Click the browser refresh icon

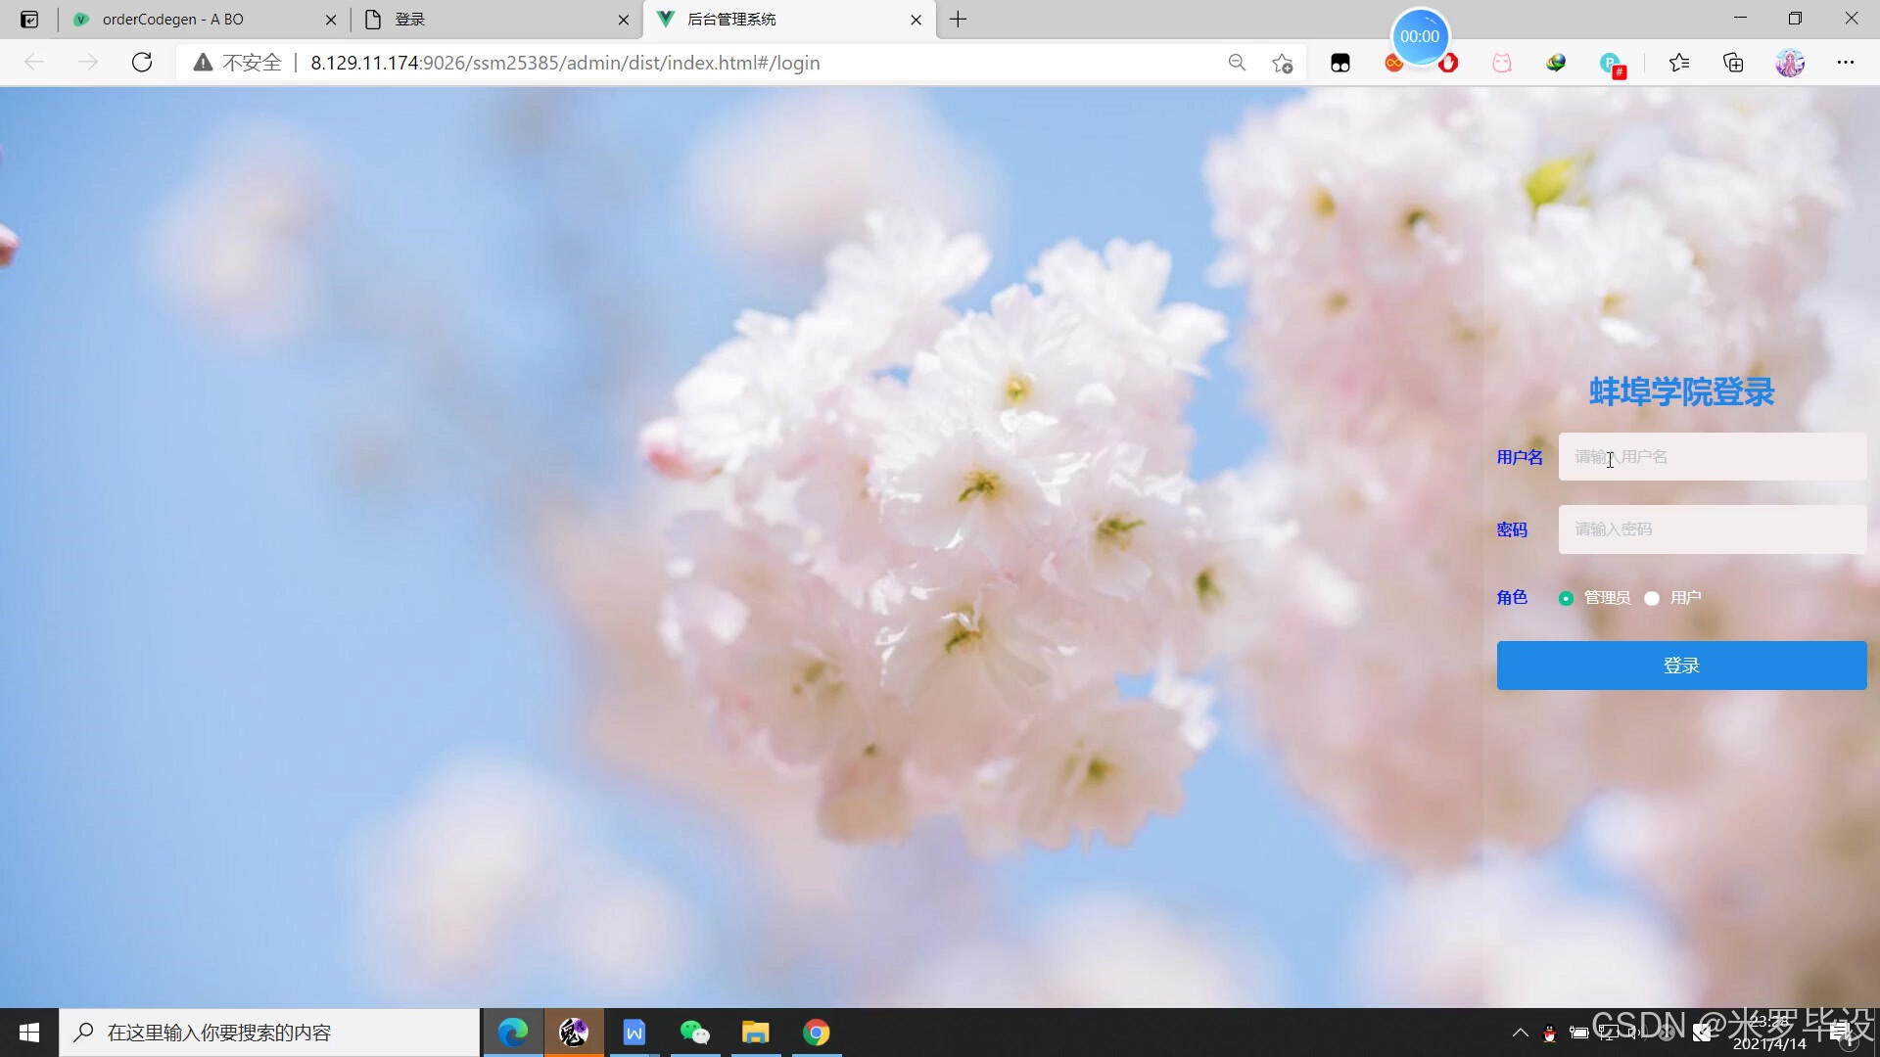tap(142, 63)
